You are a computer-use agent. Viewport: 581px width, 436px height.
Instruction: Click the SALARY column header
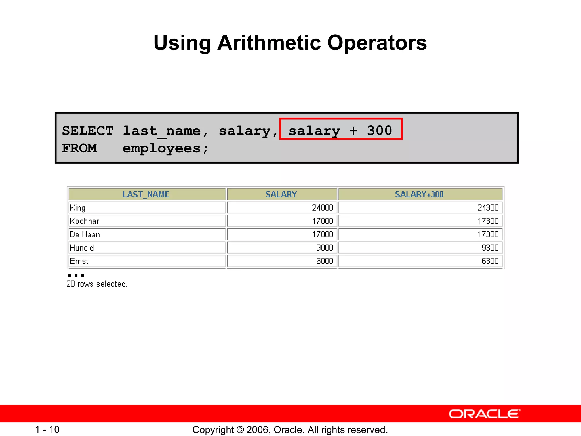coord(281,194)
